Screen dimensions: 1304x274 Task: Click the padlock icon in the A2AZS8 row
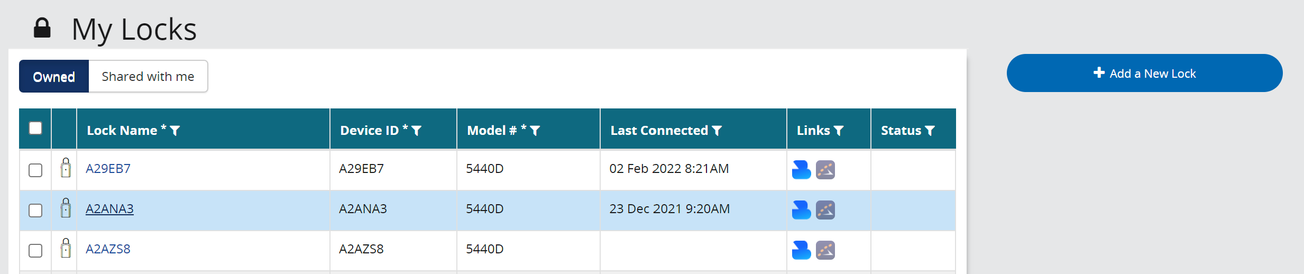click(66, 249)
